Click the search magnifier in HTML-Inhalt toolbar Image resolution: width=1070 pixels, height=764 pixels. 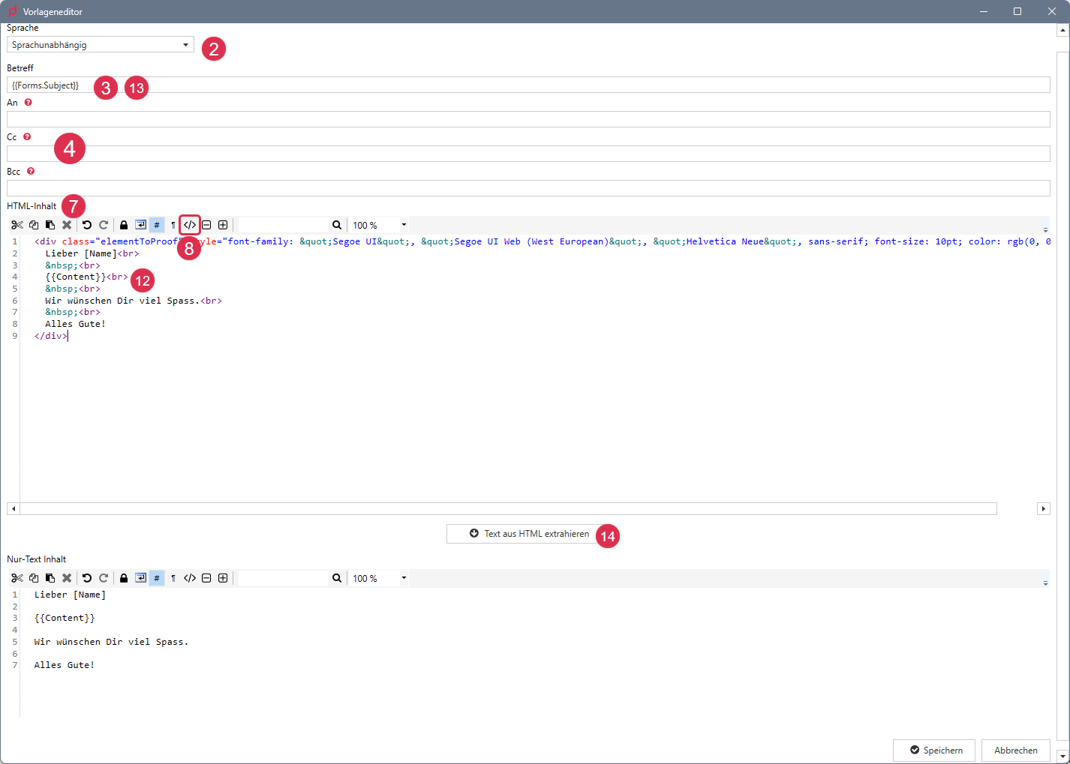[x=337, y=225]
